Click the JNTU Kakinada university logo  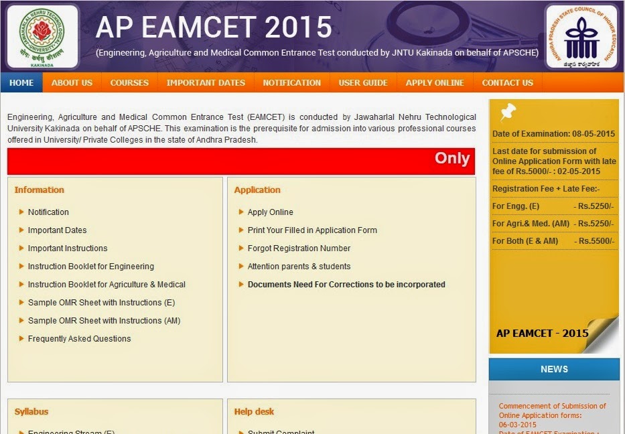42,37
